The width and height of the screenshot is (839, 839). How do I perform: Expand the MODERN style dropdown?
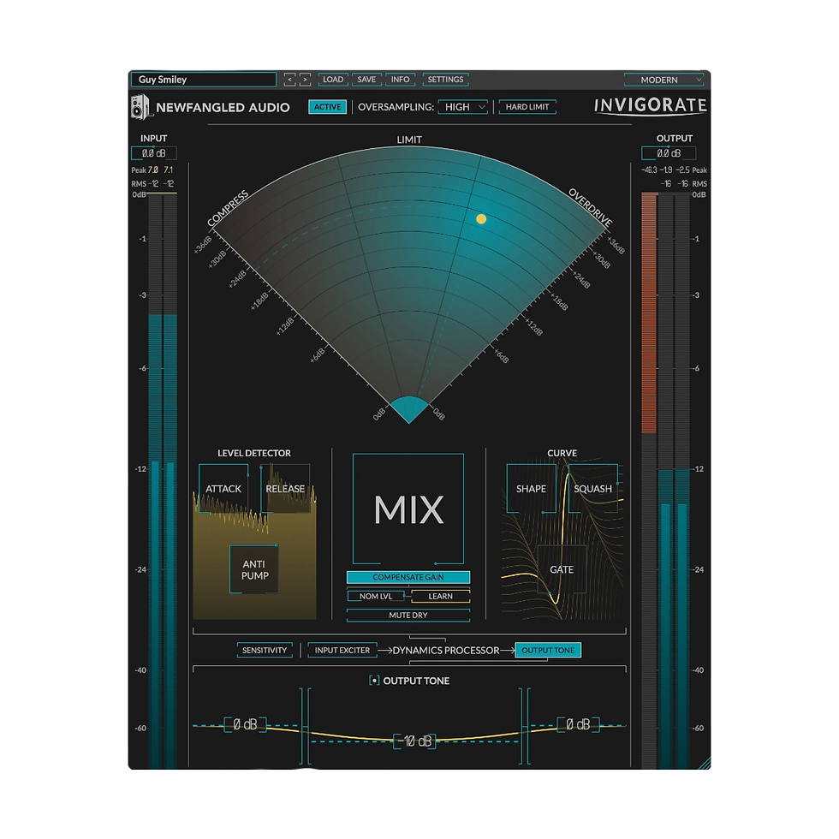coord(663,80)
